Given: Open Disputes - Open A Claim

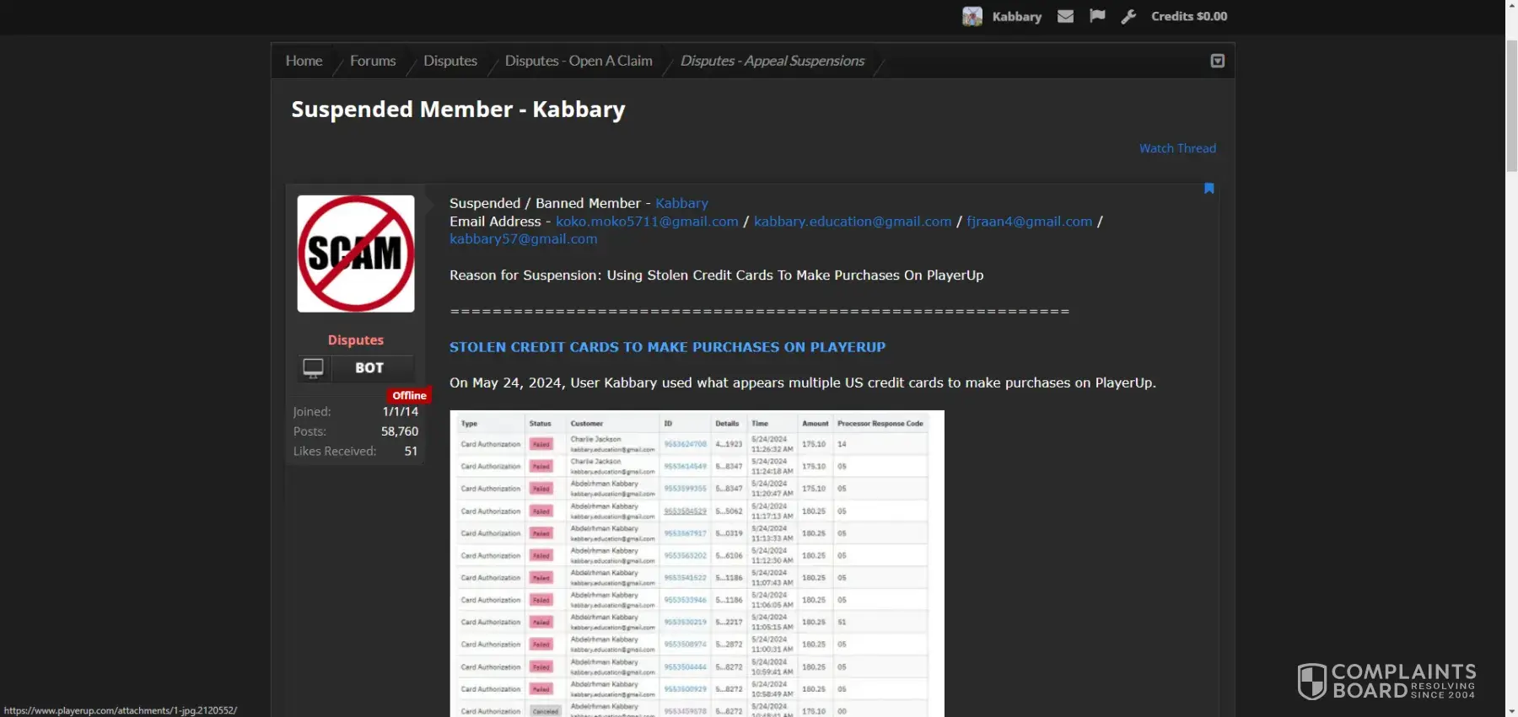Looking at the screenshot, I should click(579, 61).
